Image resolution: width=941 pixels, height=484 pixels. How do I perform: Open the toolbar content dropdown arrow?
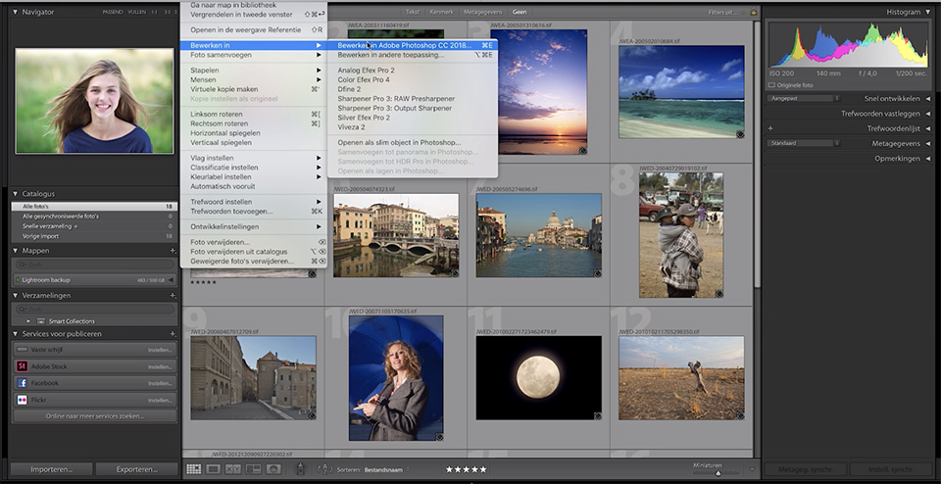pos(752,469)
